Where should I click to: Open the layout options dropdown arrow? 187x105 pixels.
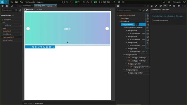(79, 2)
